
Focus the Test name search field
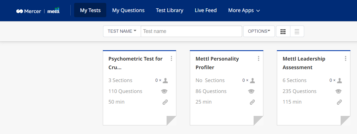coord(191,31)
